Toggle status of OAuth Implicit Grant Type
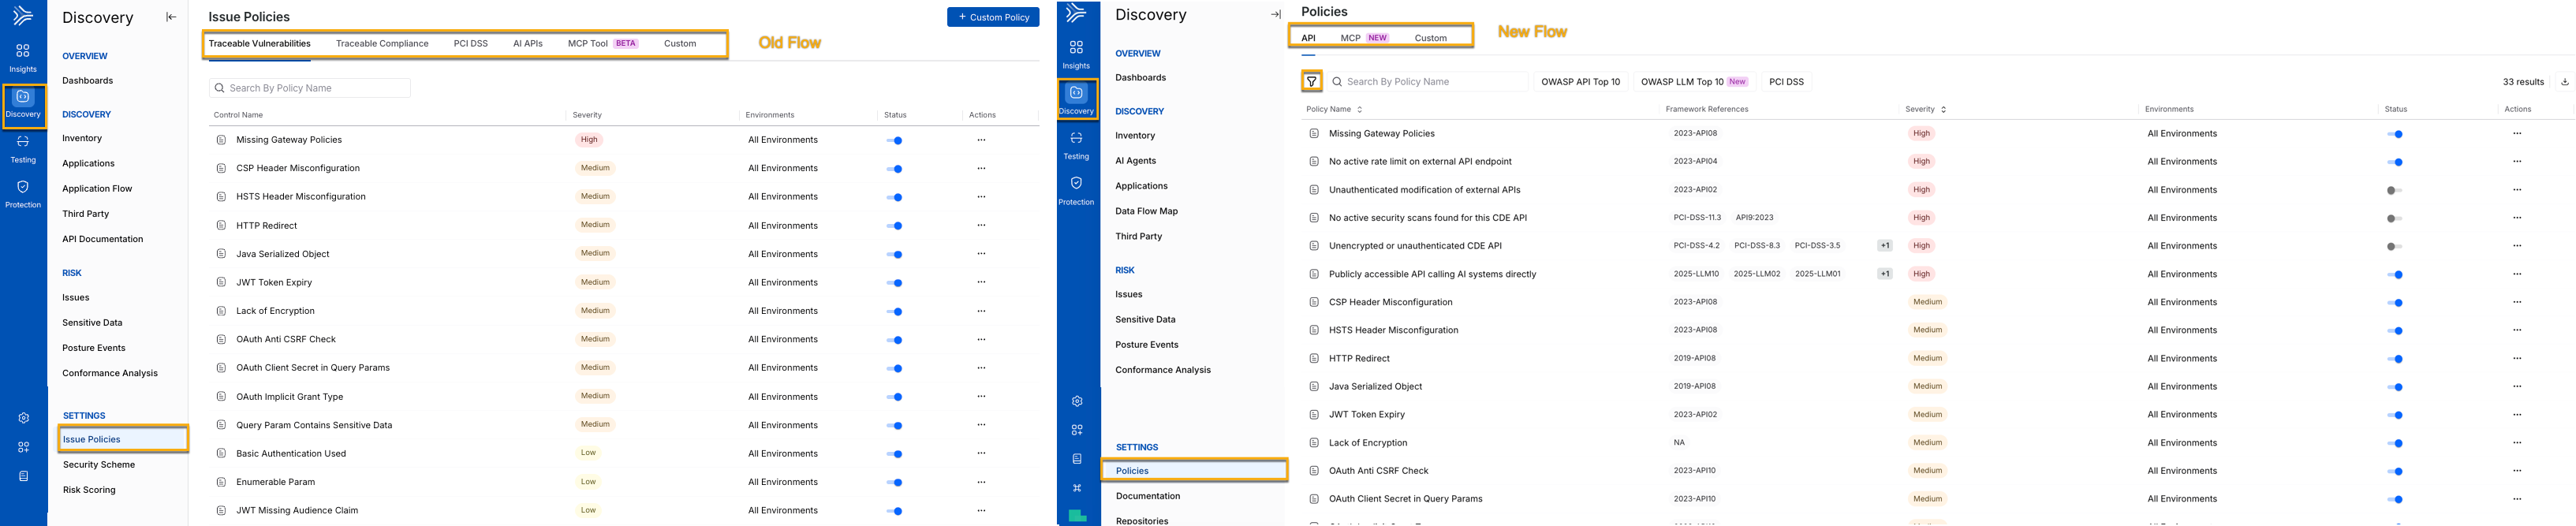This screenshot has width=2576, height=526. point(895,397)
